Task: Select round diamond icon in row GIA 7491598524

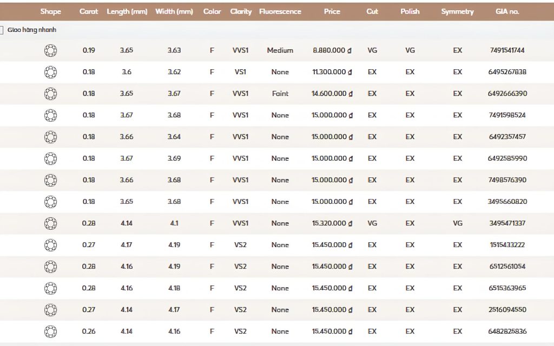Action: point(50,116)
